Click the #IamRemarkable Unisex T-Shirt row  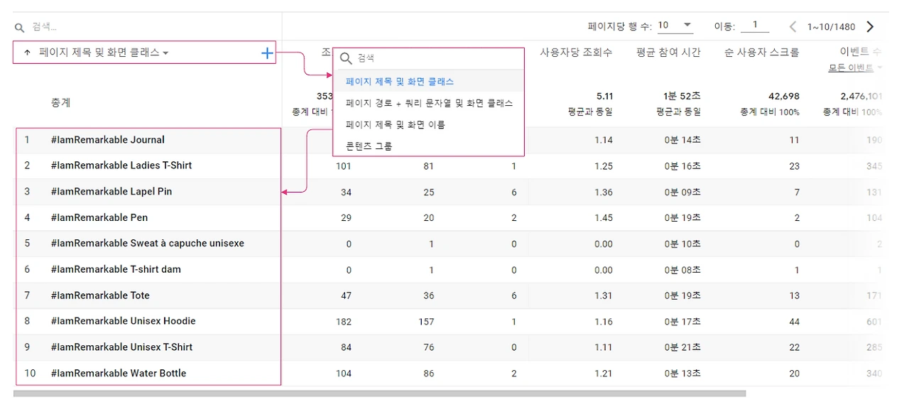(x=121, y=347)
